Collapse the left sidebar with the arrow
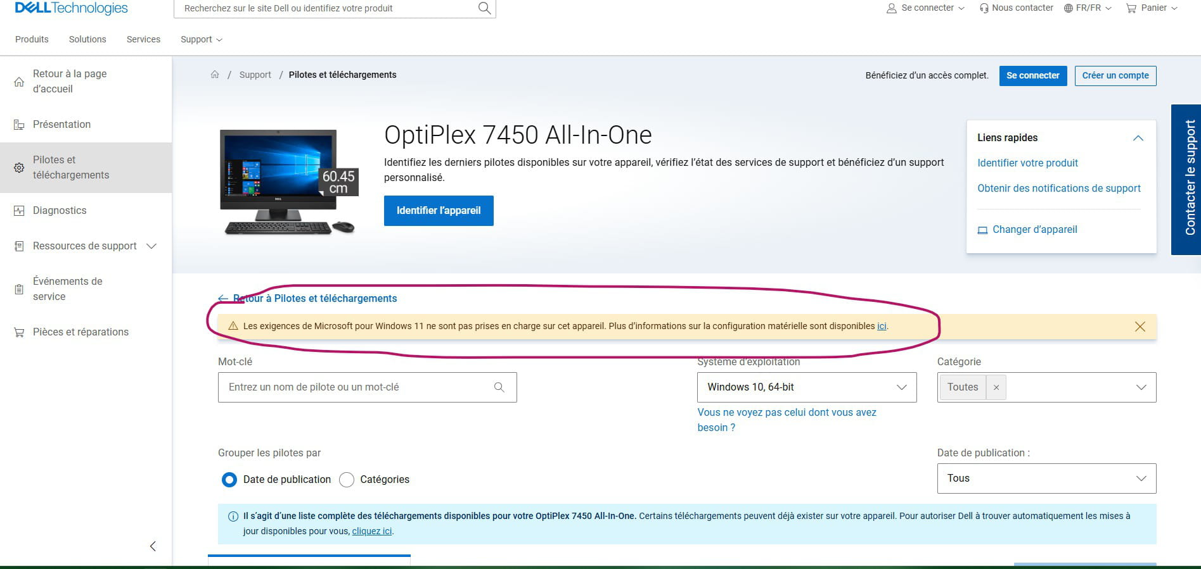 point(153,546)
